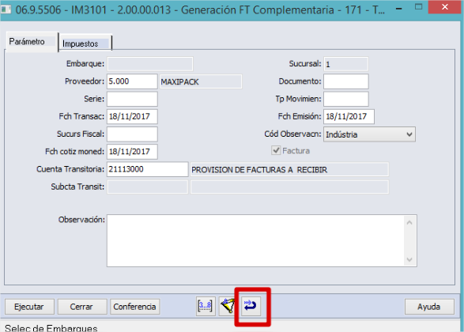Screen dimensions: 464x332
Task: Click the Cuenta Transitoria field
Action: pyautogui.click(x=147, y=169)
